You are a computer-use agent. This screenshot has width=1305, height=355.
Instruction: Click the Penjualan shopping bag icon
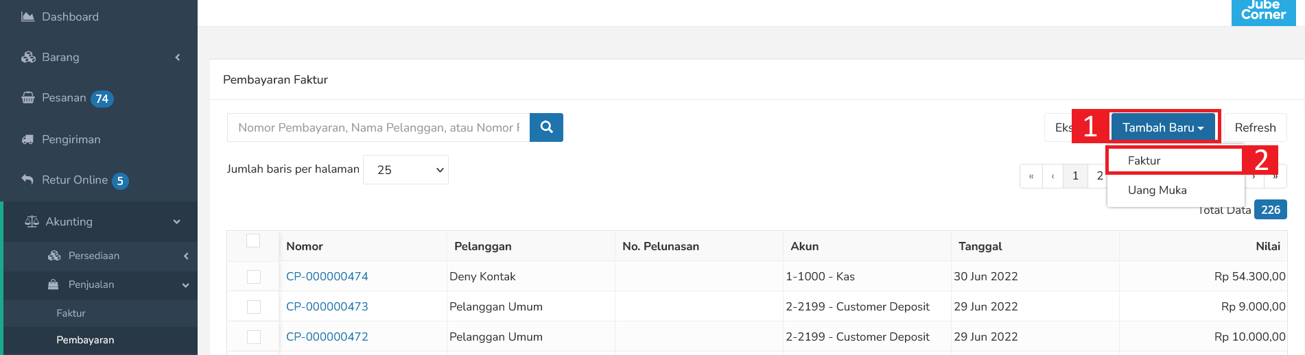pos(53,284)
